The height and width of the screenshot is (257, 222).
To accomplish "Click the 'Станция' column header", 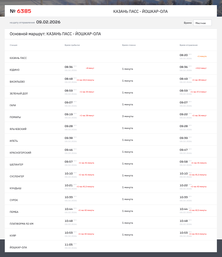I will (13, 45).
